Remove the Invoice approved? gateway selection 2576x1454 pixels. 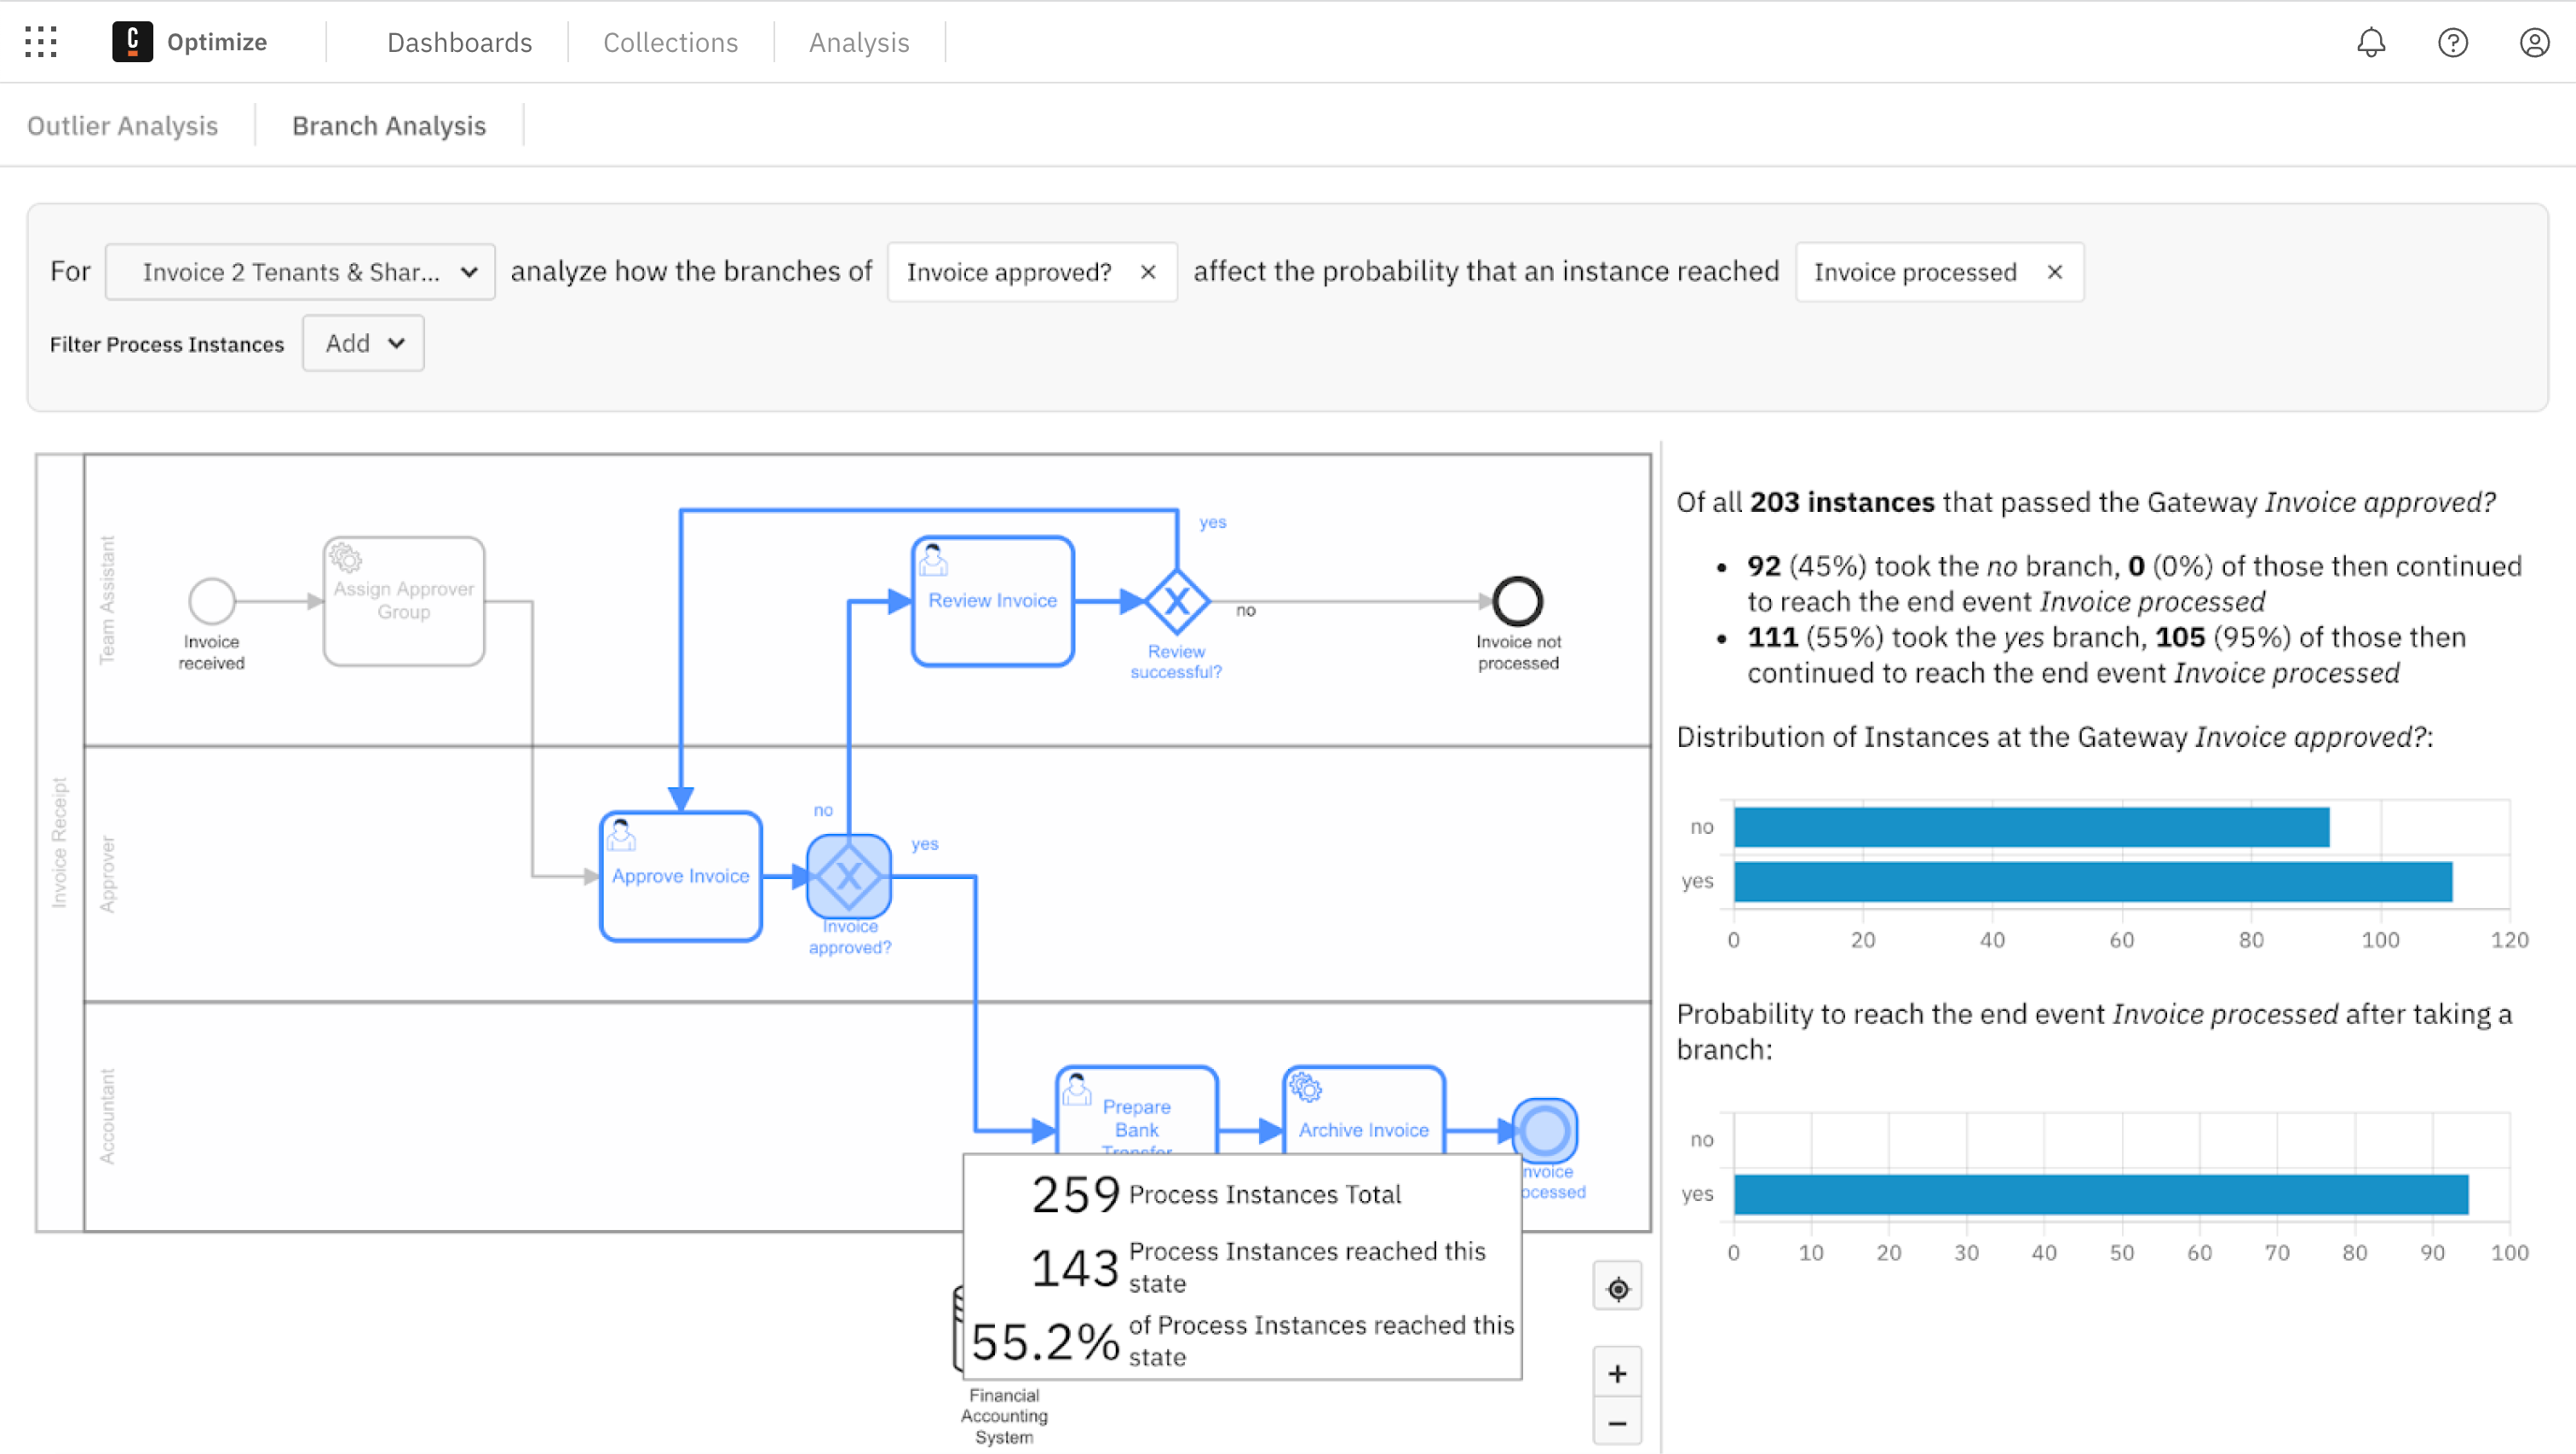(1148, 271)
